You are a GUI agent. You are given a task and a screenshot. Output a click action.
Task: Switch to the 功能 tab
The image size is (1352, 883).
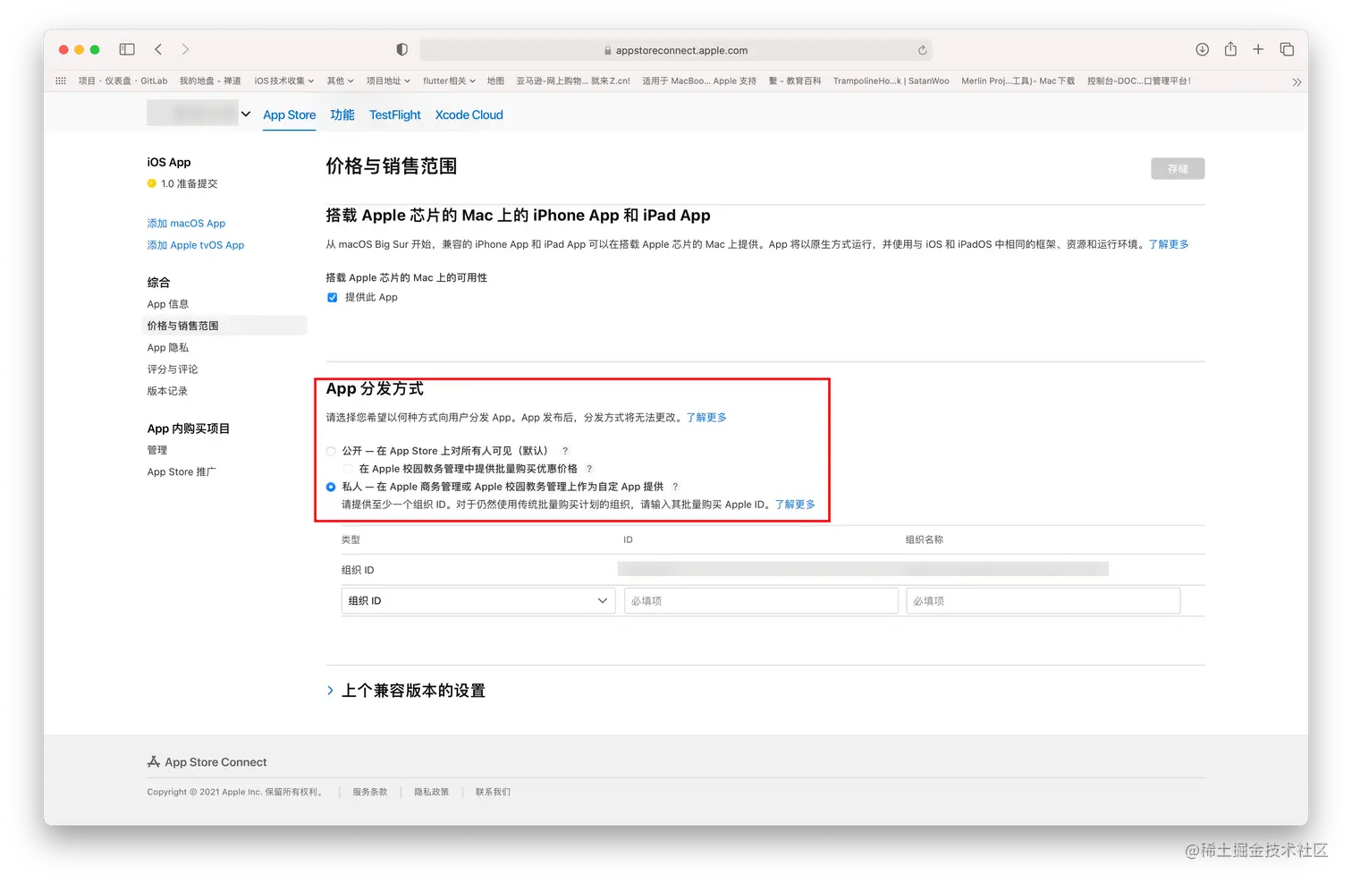342,115
